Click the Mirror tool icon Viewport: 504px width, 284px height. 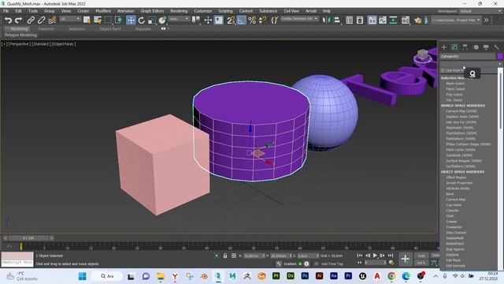coord(326,21)
